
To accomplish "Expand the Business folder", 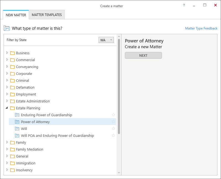I will [x=7, y=53].
